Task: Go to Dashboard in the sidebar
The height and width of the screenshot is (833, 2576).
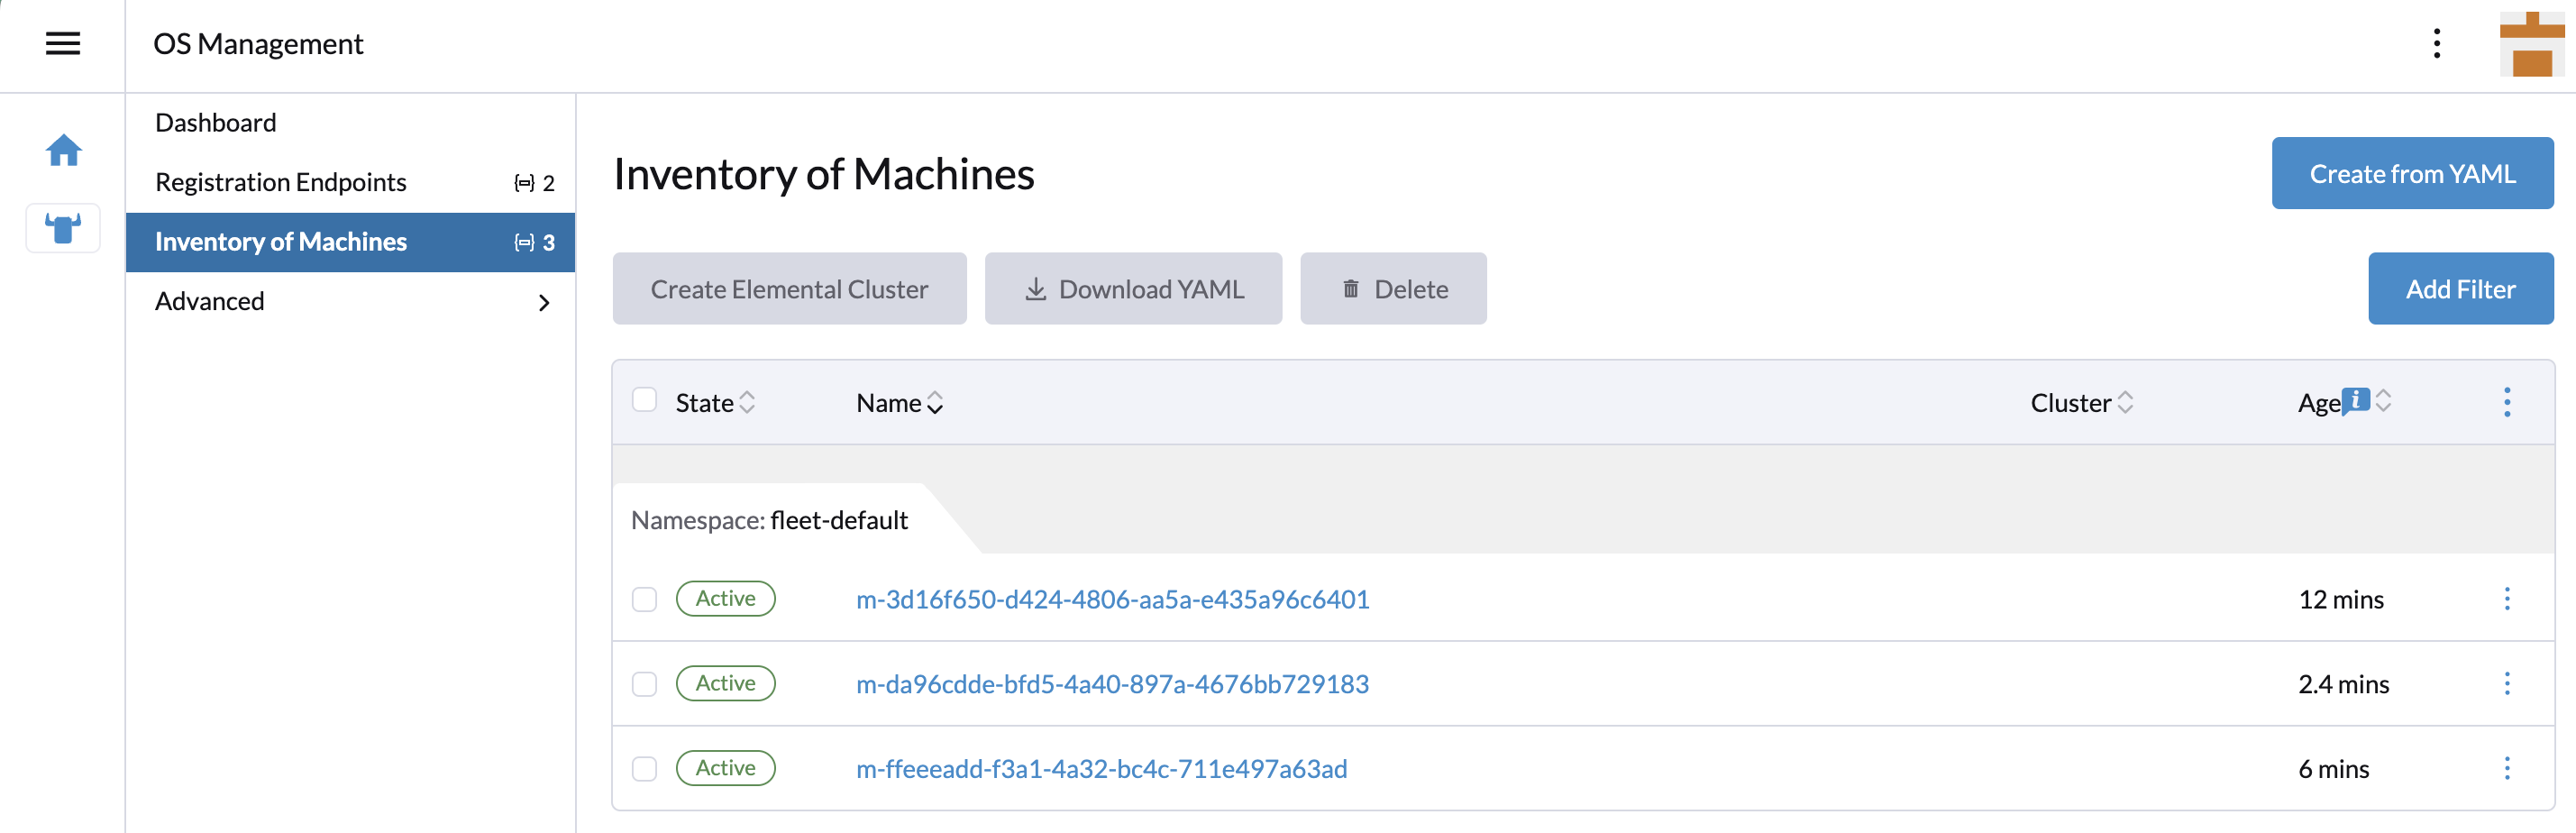Action: click(216, 123)
